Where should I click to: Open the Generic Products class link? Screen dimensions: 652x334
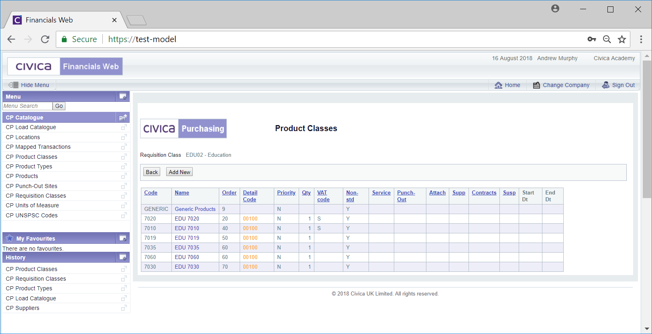tap(195, 209)
